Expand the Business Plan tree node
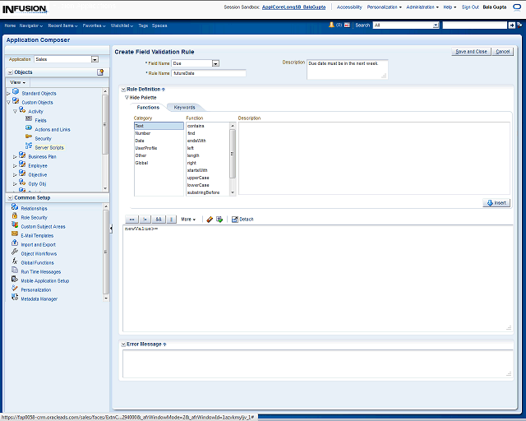 15,156
